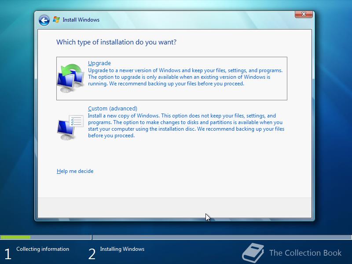Open the Help me decide link
Viewport: 352px width, 264px height.
[75, 171]
